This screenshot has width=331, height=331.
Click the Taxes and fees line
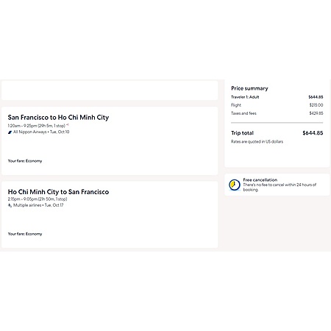tap(277, 113)
